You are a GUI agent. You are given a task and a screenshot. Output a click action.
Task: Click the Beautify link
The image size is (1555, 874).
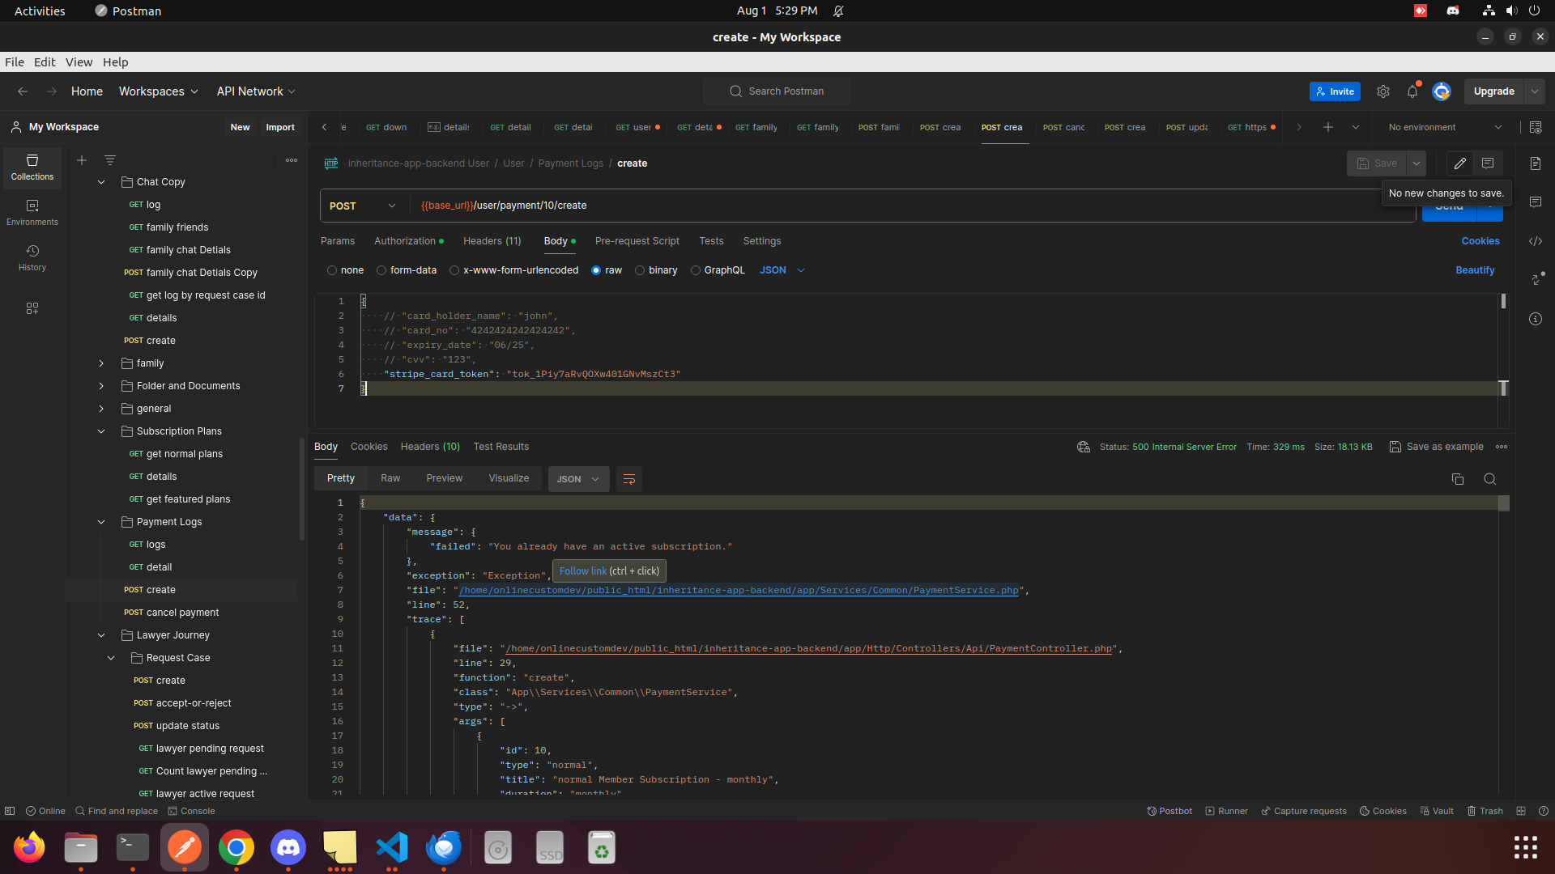coord(1475,270)
